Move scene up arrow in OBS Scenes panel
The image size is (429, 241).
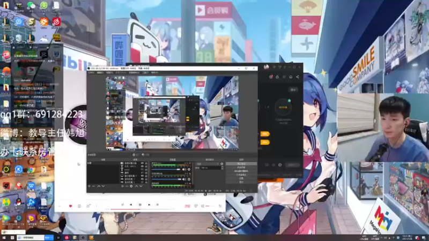click(x=99, y=186)
